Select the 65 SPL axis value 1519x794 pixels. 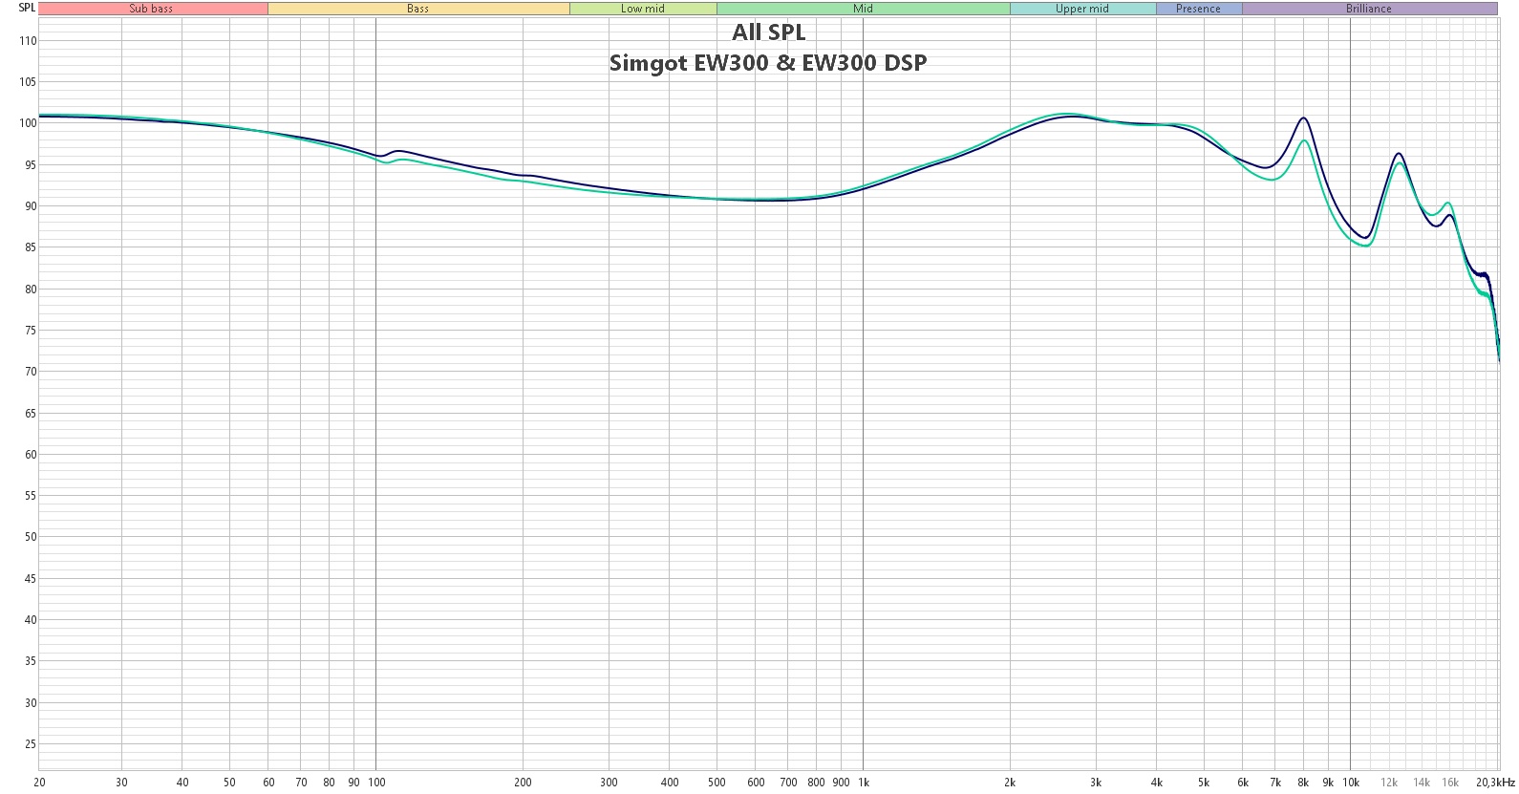[x=30, y=414]
